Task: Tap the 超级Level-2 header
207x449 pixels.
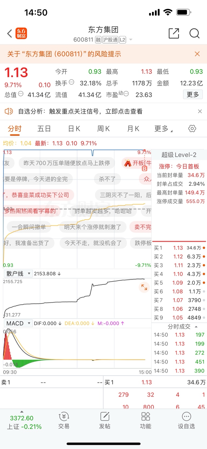Action: click(179, 155)
